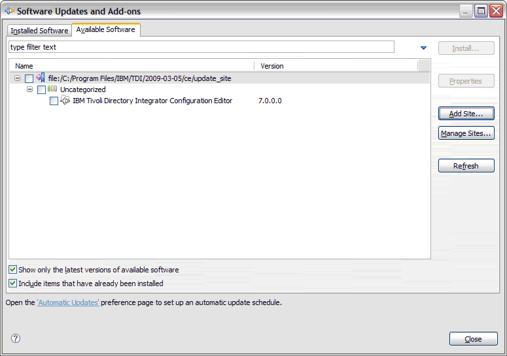Toggle Include items already installed checkbox
The image size is (507, 356).
coord(12,283)
